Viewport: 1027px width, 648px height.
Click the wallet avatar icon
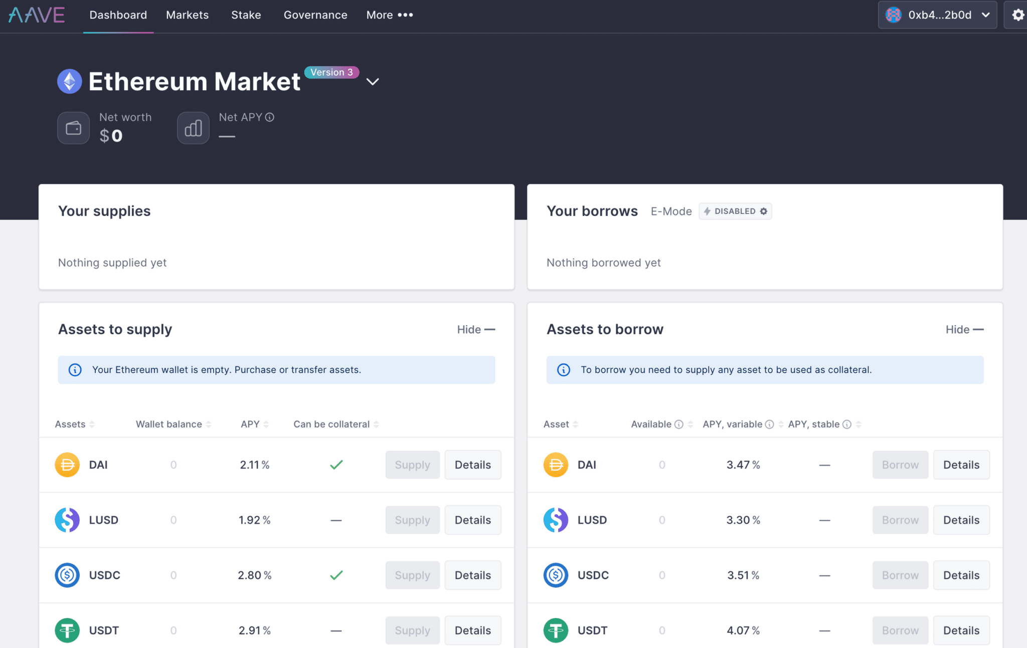pyautogui.click(x=894, y=15)
